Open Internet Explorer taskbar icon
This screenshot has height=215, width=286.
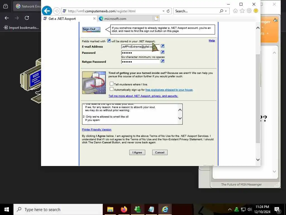pyautogui.click(x=165, y=209)
